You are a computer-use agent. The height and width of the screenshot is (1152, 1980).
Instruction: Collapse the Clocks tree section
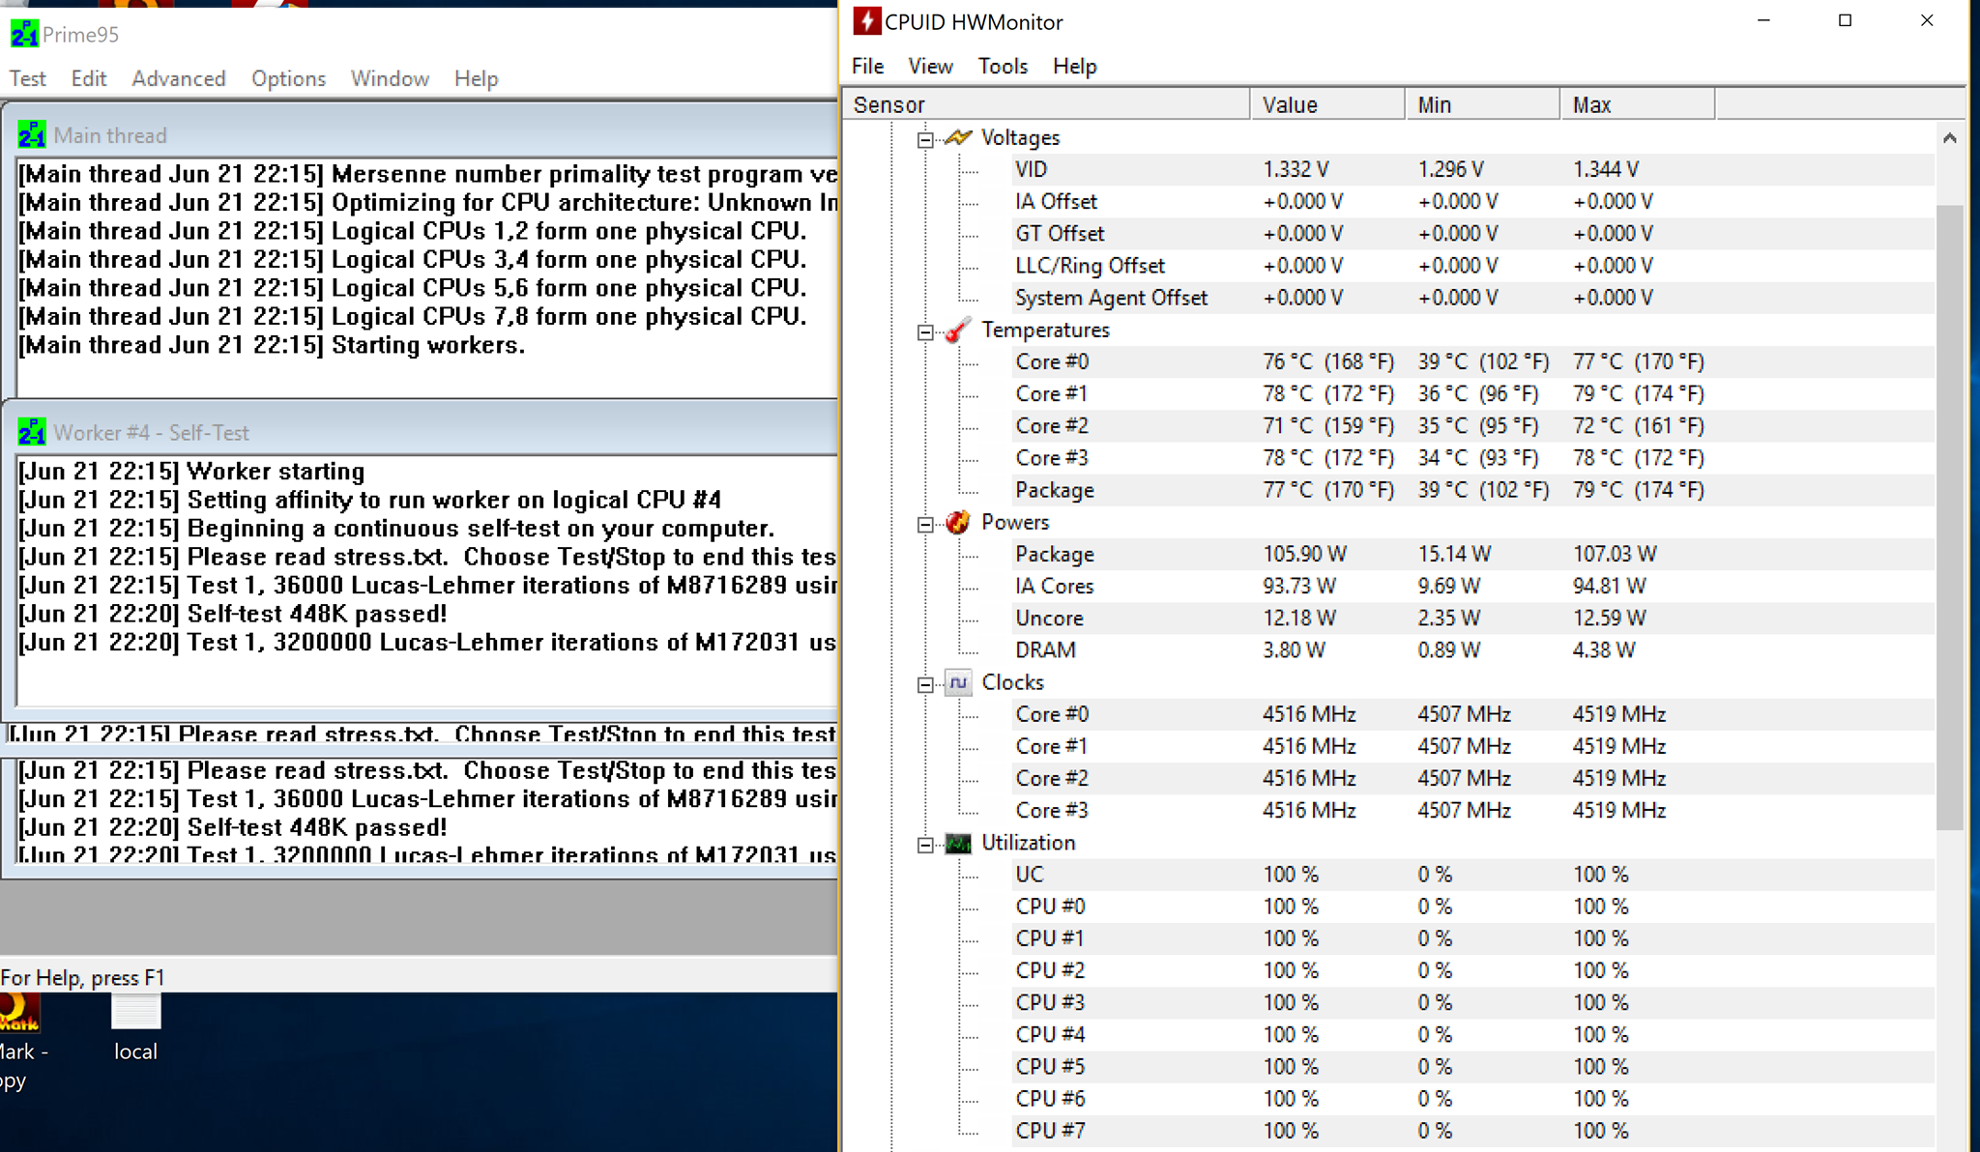tap(925, 684)
